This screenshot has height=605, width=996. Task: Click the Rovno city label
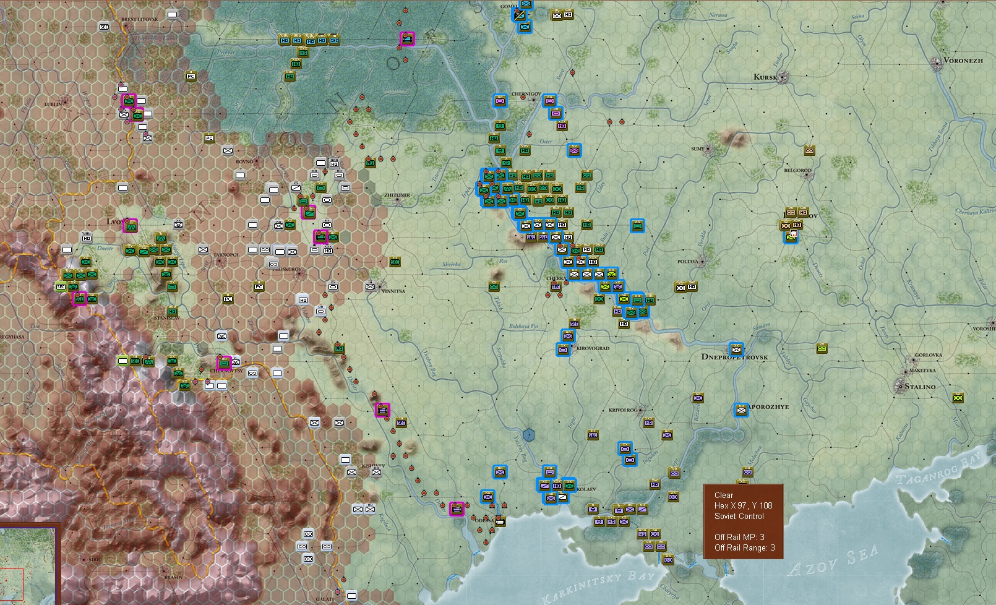coord(244,161)
